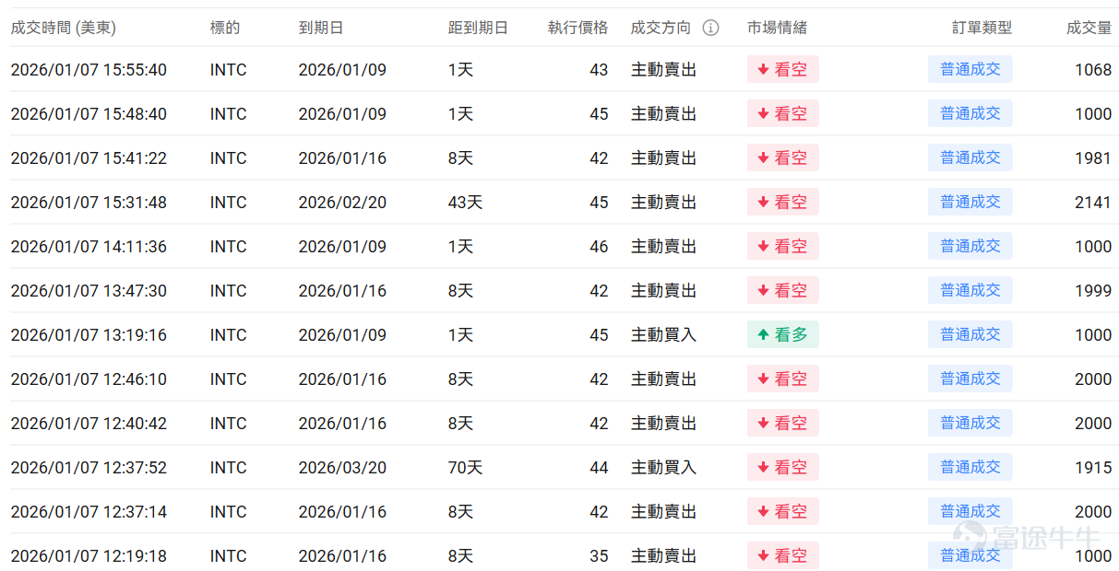This screenshot has height=571, width=1119.
Task: Click 看空 tag in the 12:40:42 row
Action: [x=783, y=423]
